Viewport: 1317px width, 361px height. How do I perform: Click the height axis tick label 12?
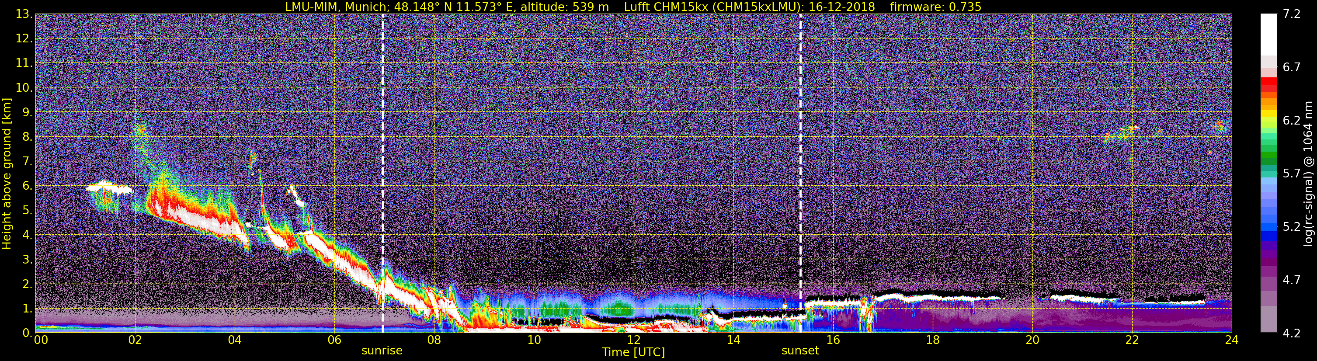point(24,39)
